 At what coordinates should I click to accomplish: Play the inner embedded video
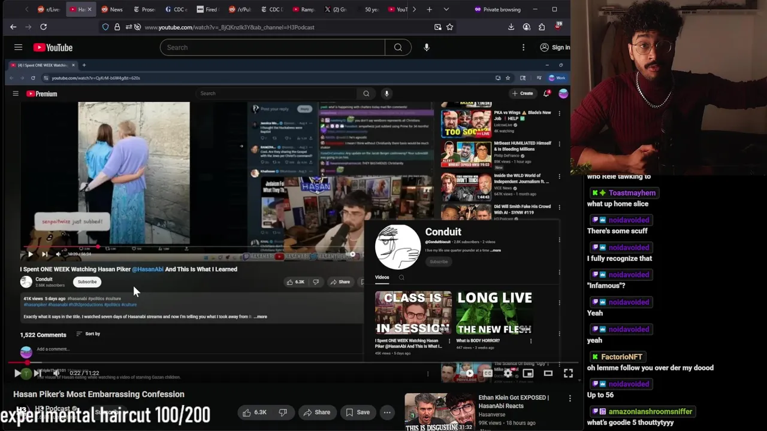(30, 254)
